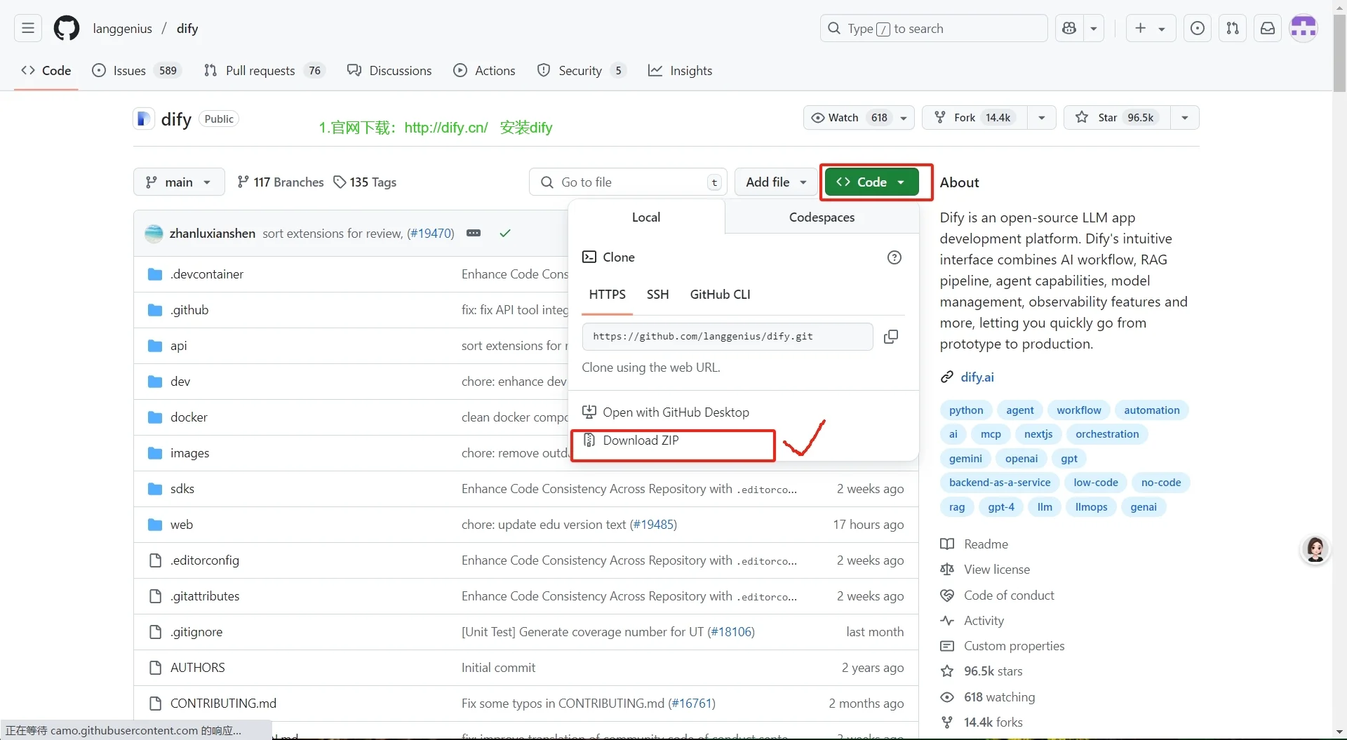Screen dimensions: 1347x740
Task: Open the docker folder
Action: [x=189, y=417]
